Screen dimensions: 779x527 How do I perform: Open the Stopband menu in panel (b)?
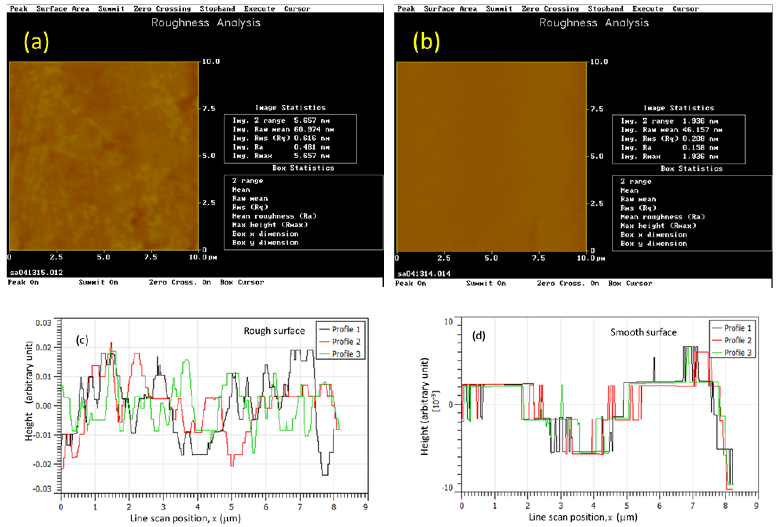click(606, 9)
